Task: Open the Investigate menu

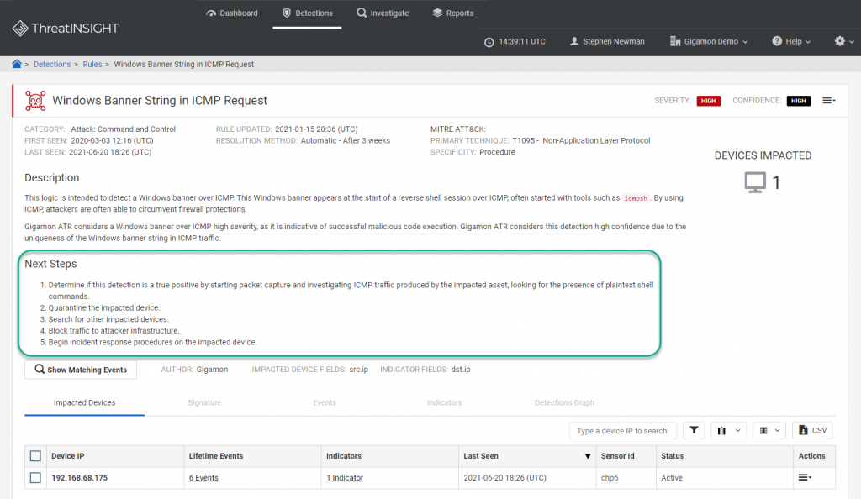Action: pyautogui.click(x=383, y=13)
